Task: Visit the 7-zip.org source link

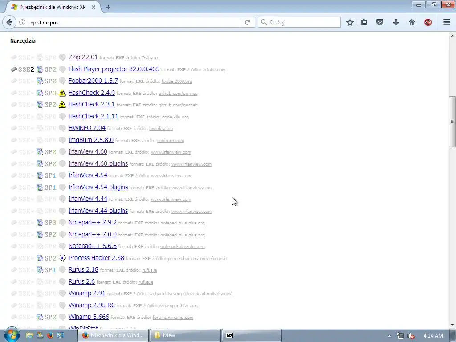Action: pyautogui.click(x=151, y=58)
